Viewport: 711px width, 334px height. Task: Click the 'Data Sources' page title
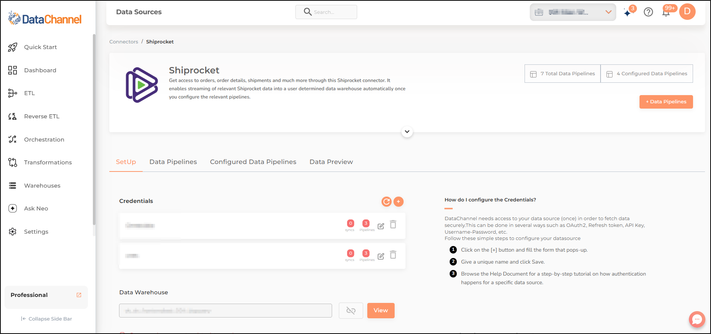pos(139,12)
